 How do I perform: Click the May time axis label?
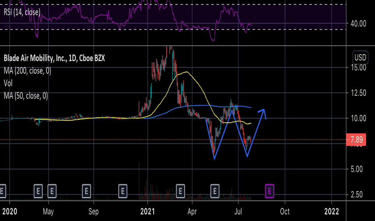[48, 211]
